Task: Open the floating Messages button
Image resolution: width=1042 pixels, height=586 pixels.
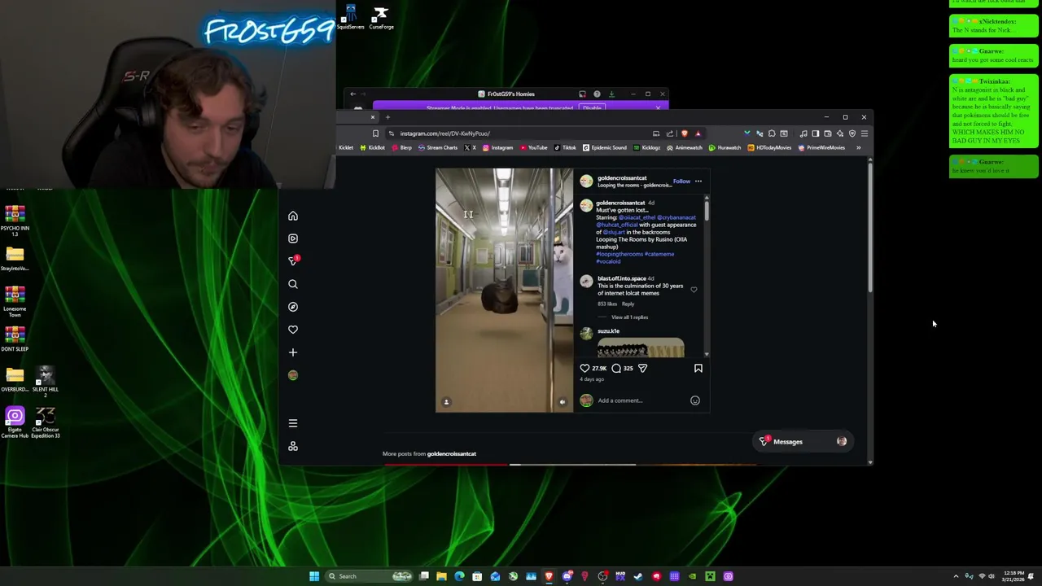Action: point(803,442)
